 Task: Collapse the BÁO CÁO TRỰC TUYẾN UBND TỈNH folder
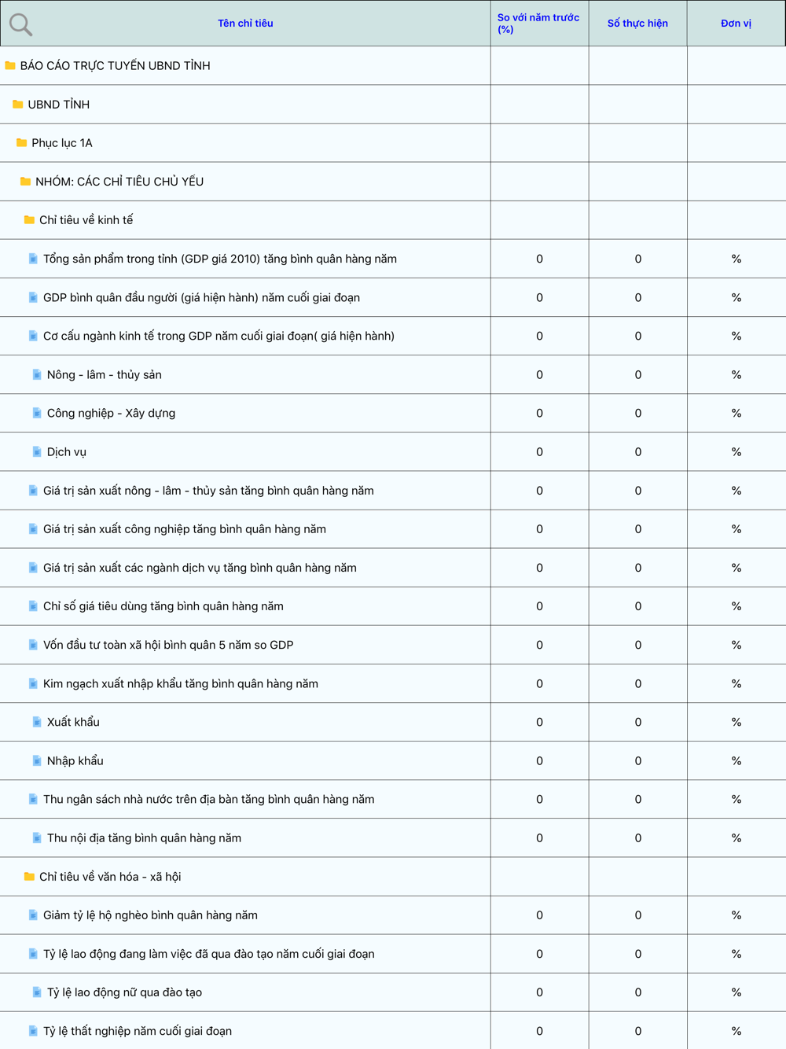(x=10, y=66)
